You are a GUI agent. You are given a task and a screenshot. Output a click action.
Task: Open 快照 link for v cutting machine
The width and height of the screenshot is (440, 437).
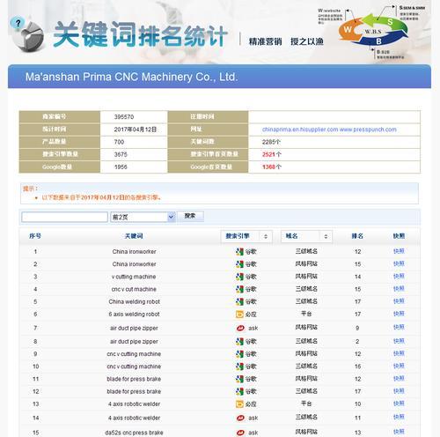click(399, 276)
